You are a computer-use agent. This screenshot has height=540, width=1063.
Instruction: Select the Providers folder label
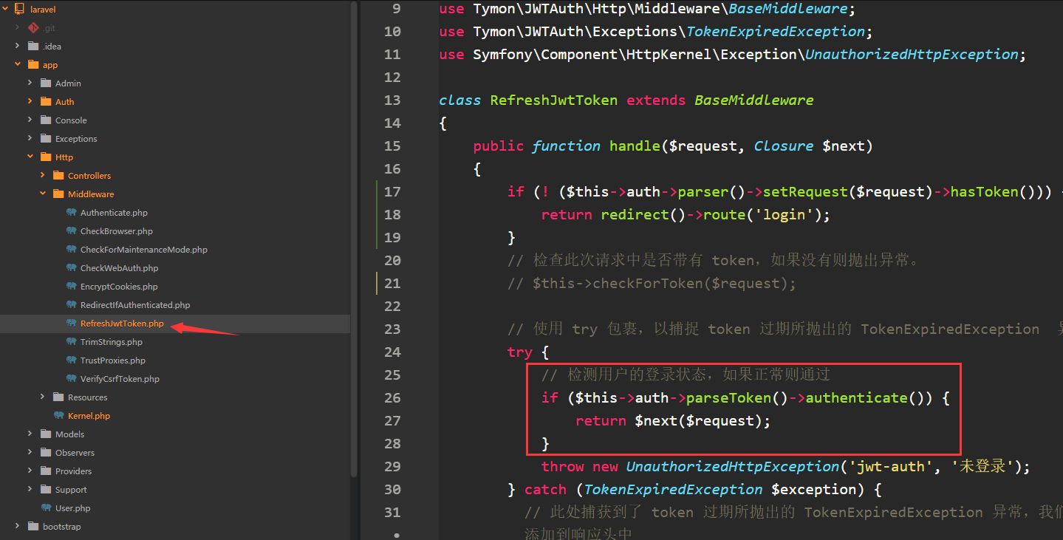coord(73,471)
